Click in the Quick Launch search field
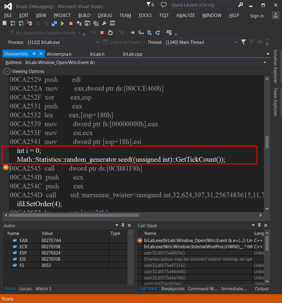 204,5
